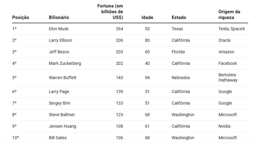Click the Tesla, SpaceX cell
This screenshot has height=143, width=256.
232,29
